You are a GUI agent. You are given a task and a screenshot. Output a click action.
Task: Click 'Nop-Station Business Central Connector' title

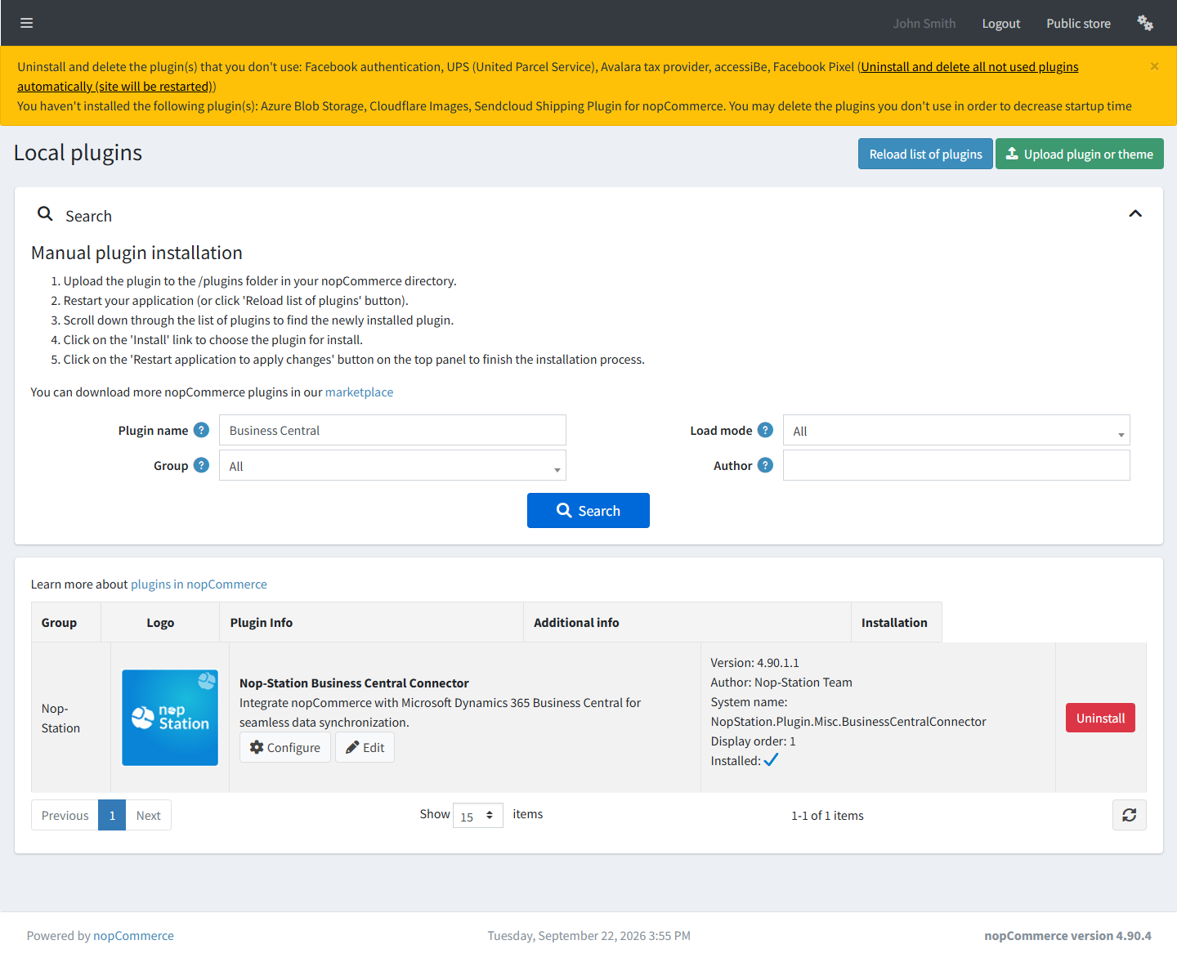point(354,683)
